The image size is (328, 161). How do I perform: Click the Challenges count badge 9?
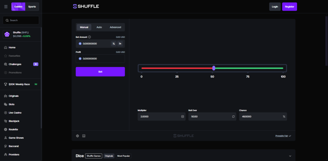(x=36, y=64)
